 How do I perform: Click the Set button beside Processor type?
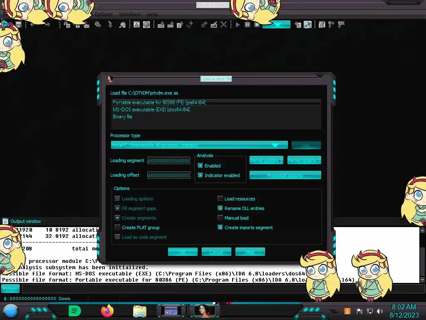pos(306,145)
